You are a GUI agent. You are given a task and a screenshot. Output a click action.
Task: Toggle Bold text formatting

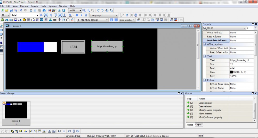click(77, 15)
